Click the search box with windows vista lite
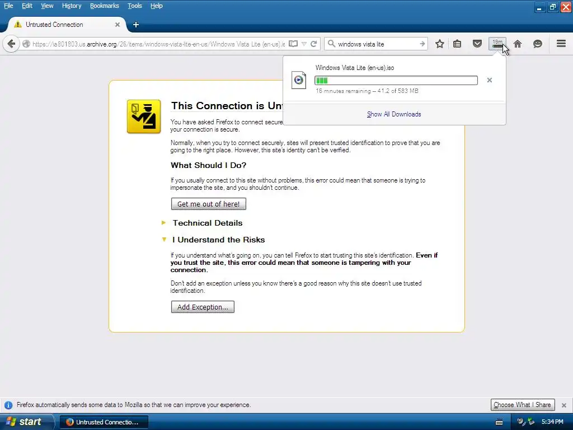This screenshot has width=573, height=430. [x=377, y=44]
